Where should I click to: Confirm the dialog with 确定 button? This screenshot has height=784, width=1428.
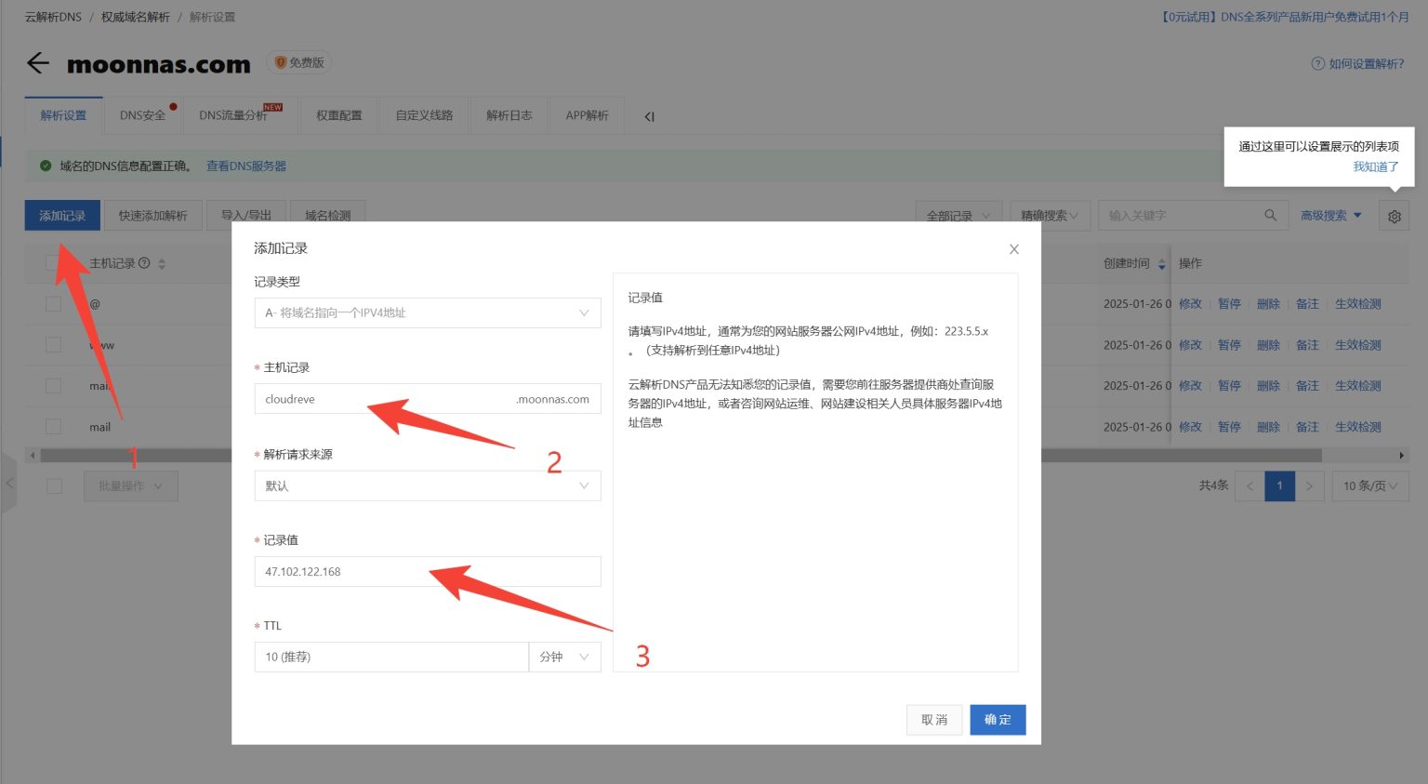998,719
